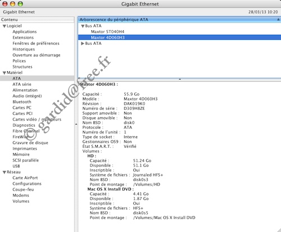Select SCSI parallèle item

click(25, 160)
